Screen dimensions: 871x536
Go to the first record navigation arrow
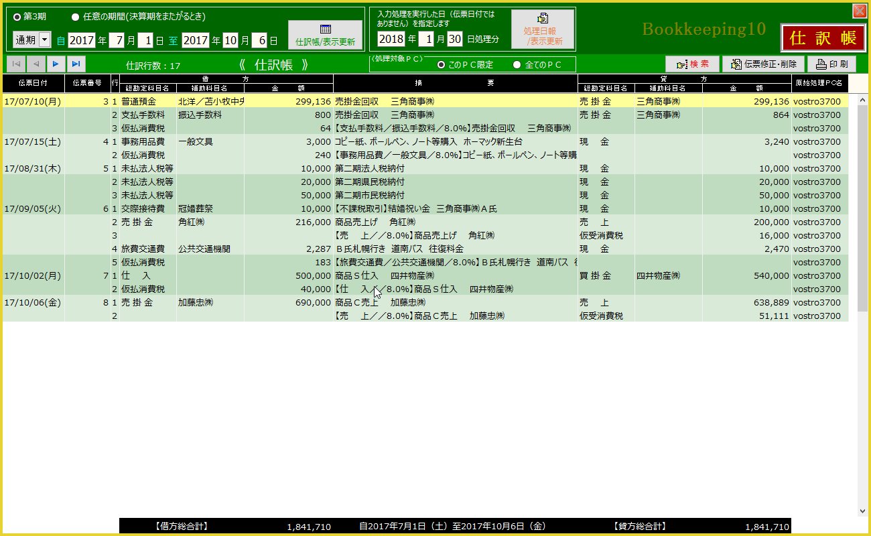pos(16,64)
